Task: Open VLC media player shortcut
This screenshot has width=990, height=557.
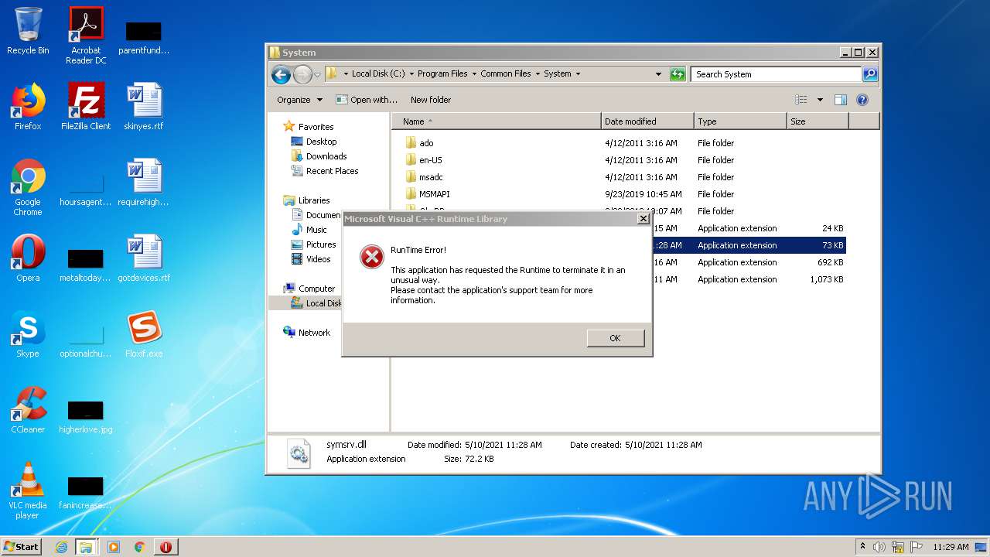Action: click(28, 490)
